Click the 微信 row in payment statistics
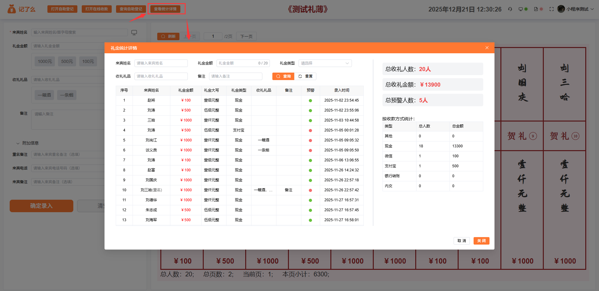The width and height of the screenshot is (599, 291). click(433, 156)
